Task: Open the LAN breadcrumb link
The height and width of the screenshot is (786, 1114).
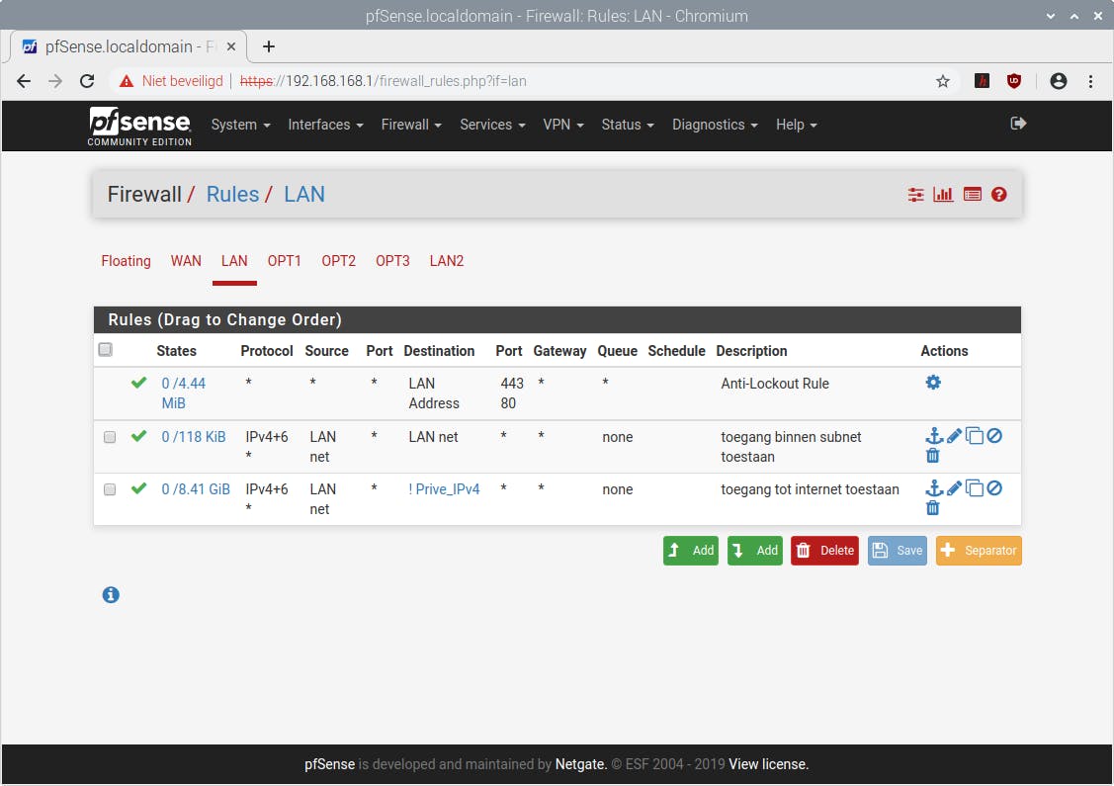Action: (x=304, y=195)
